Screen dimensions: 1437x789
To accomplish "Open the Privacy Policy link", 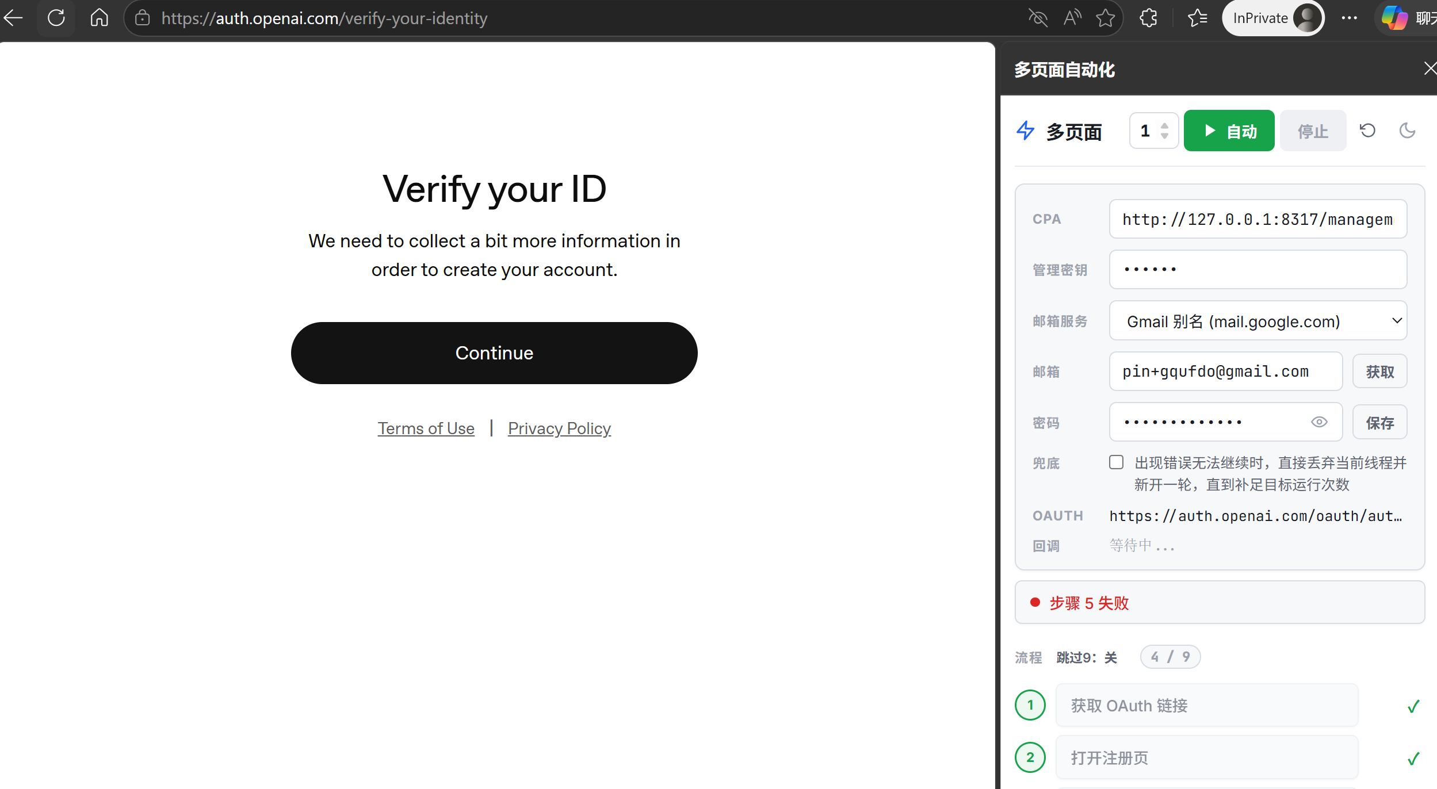I will 559,428.
